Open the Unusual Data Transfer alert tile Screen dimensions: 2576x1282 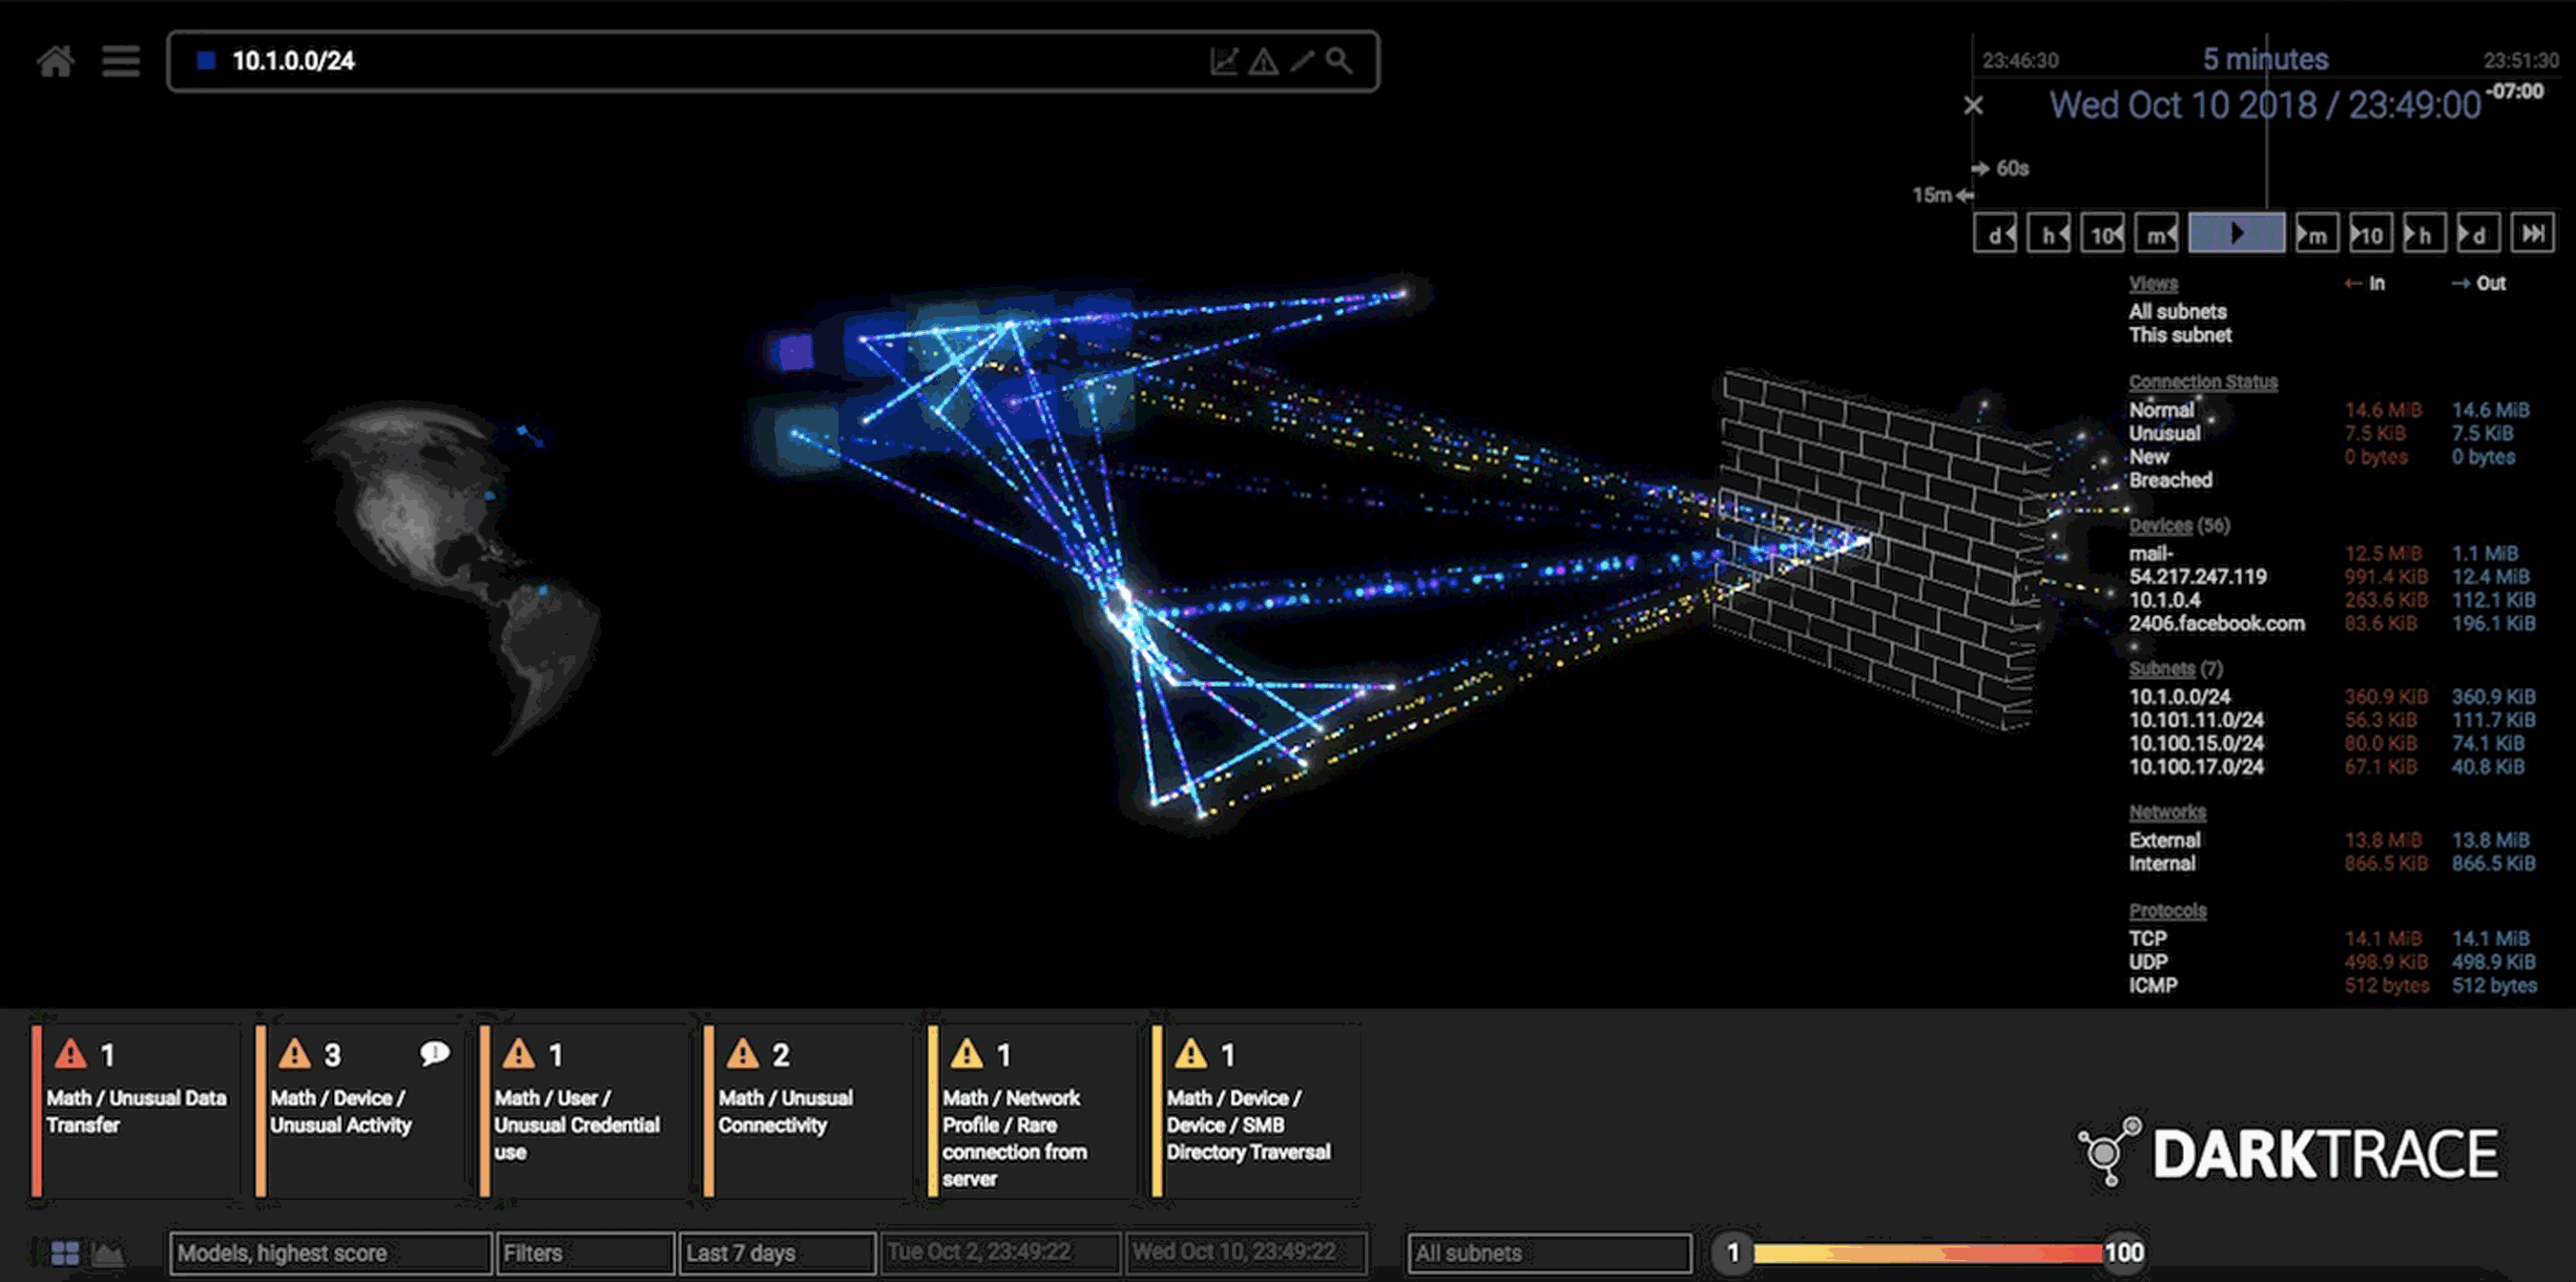pyautogui.click(x=136, y=1110)
